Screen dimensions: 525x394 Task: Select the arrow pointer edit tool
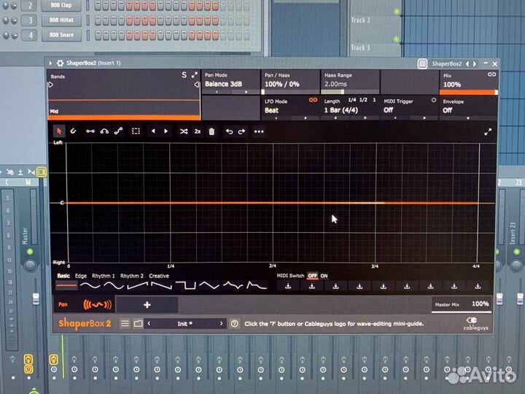59,131
